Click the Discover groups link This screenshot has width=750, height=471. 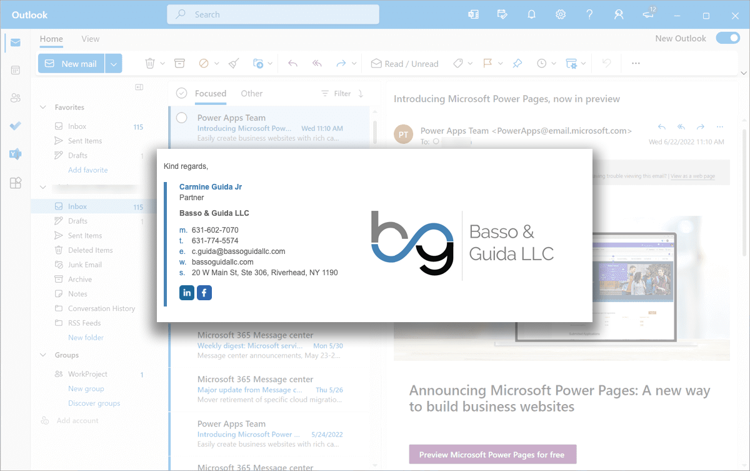(94, 403)
